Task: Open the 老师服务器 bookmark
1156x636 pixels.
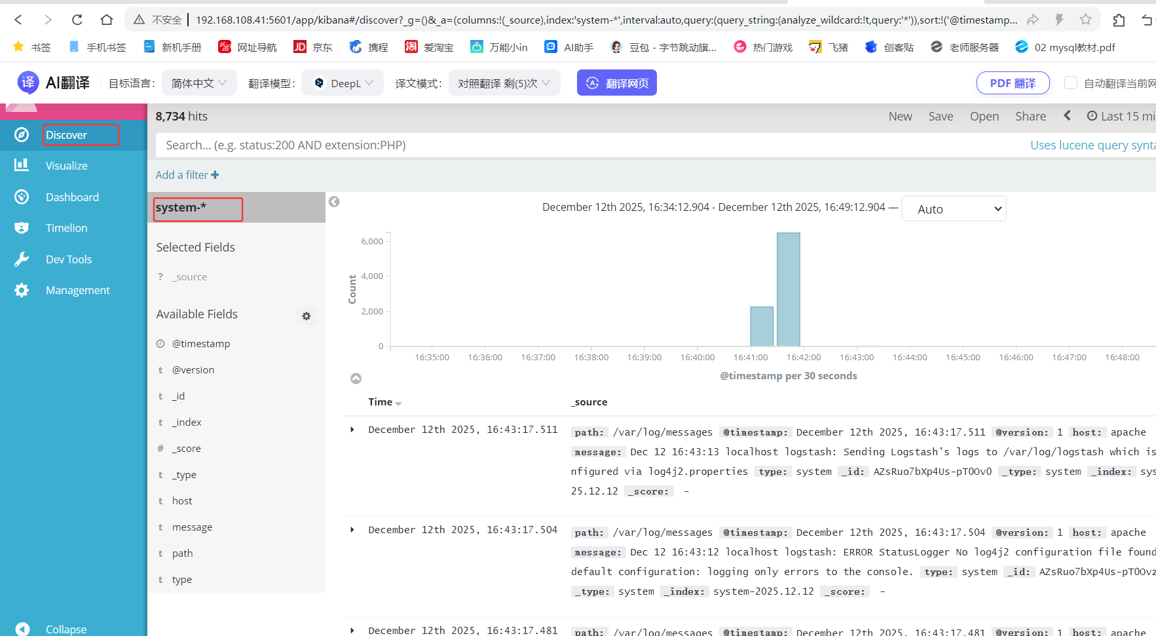Action: point(965,47)
